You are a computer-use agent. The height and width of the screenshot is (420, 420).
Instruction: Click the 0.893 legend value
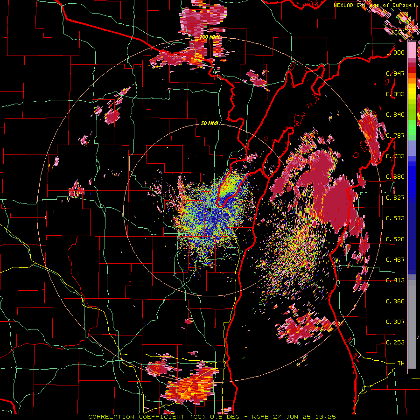click(395, 94)
